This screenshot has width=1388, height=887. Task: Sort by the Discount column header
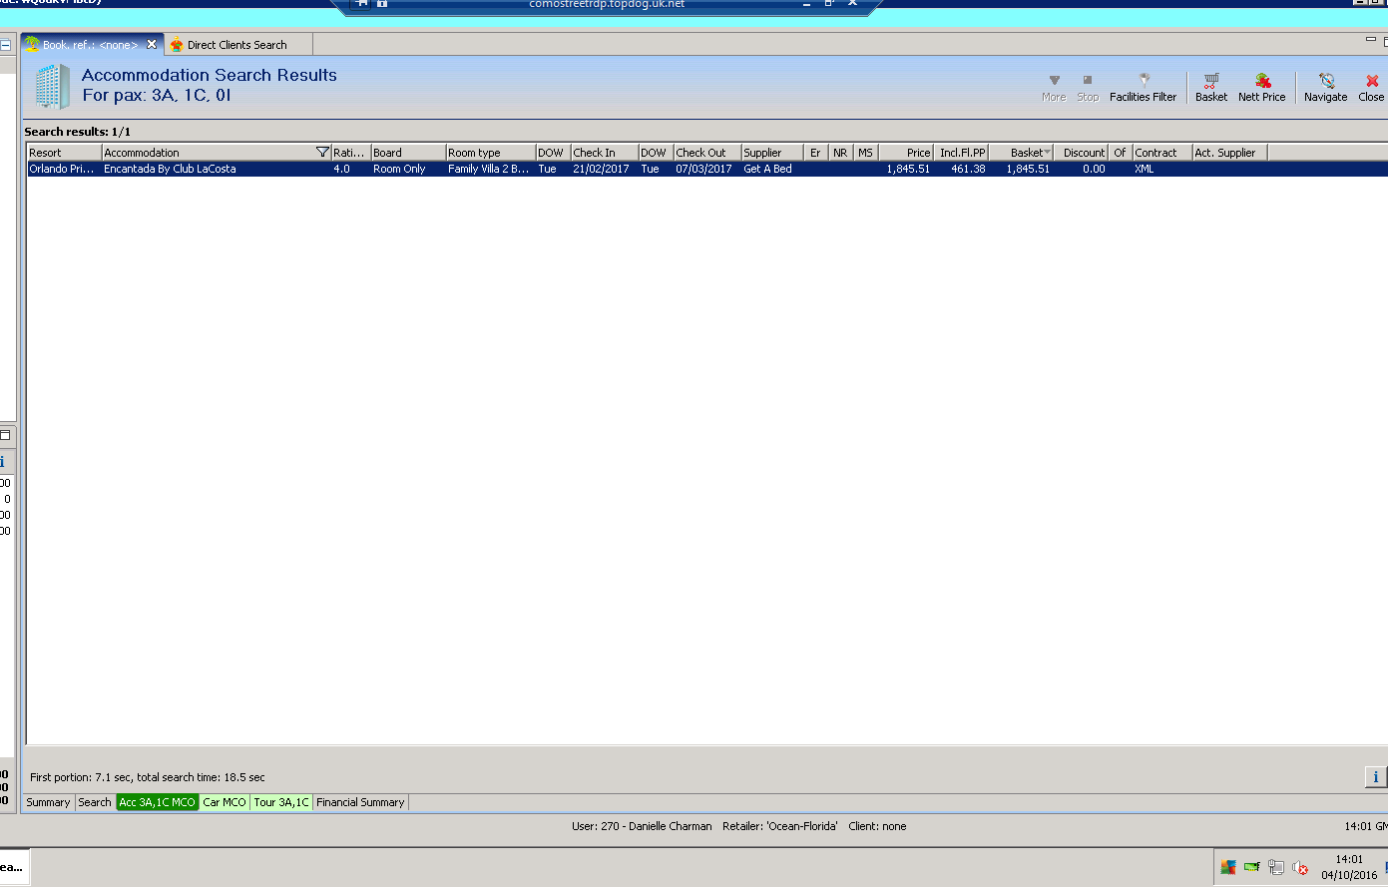pos(1082,153)
